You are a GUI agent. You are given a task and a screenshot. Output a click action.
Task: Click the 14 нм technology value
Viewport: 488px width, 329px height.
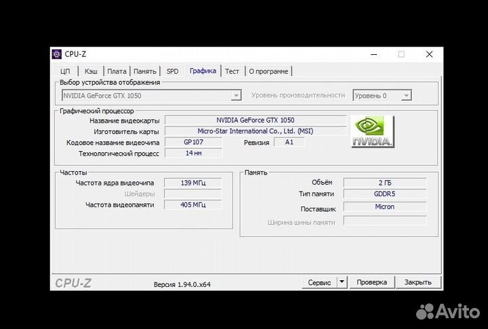coord(193,153)
